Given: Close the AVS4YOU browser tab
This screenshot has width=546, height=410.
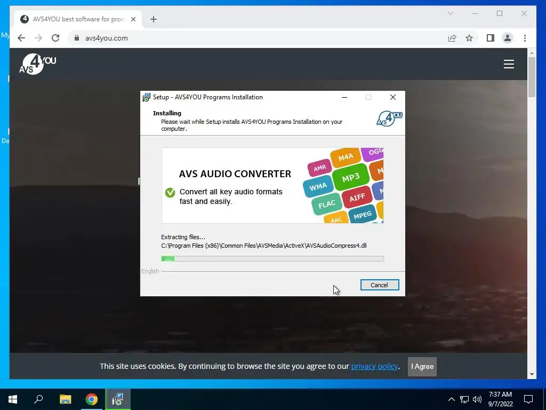Looking at the screenshot, I should pos(133,19).
